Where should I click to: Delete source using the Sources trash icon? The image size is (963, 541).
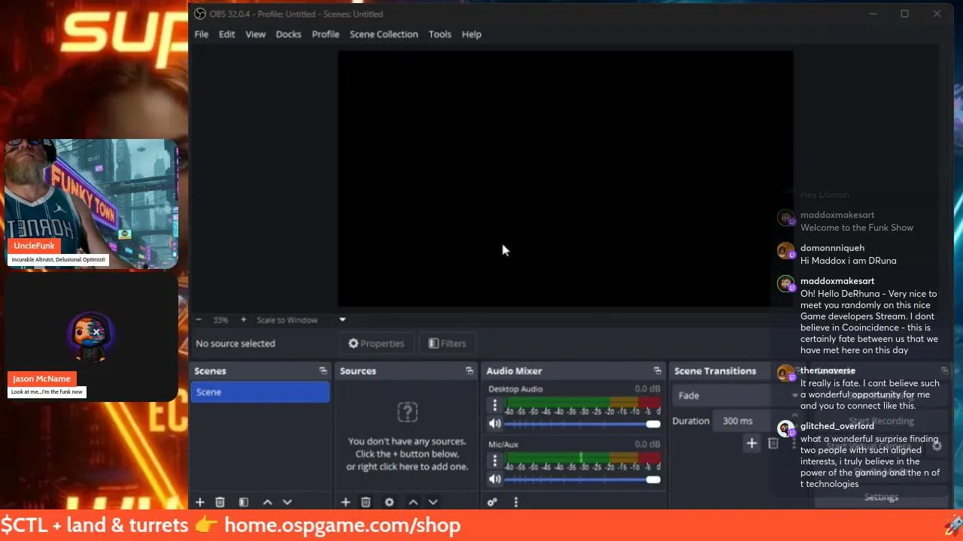pos(366,502)
